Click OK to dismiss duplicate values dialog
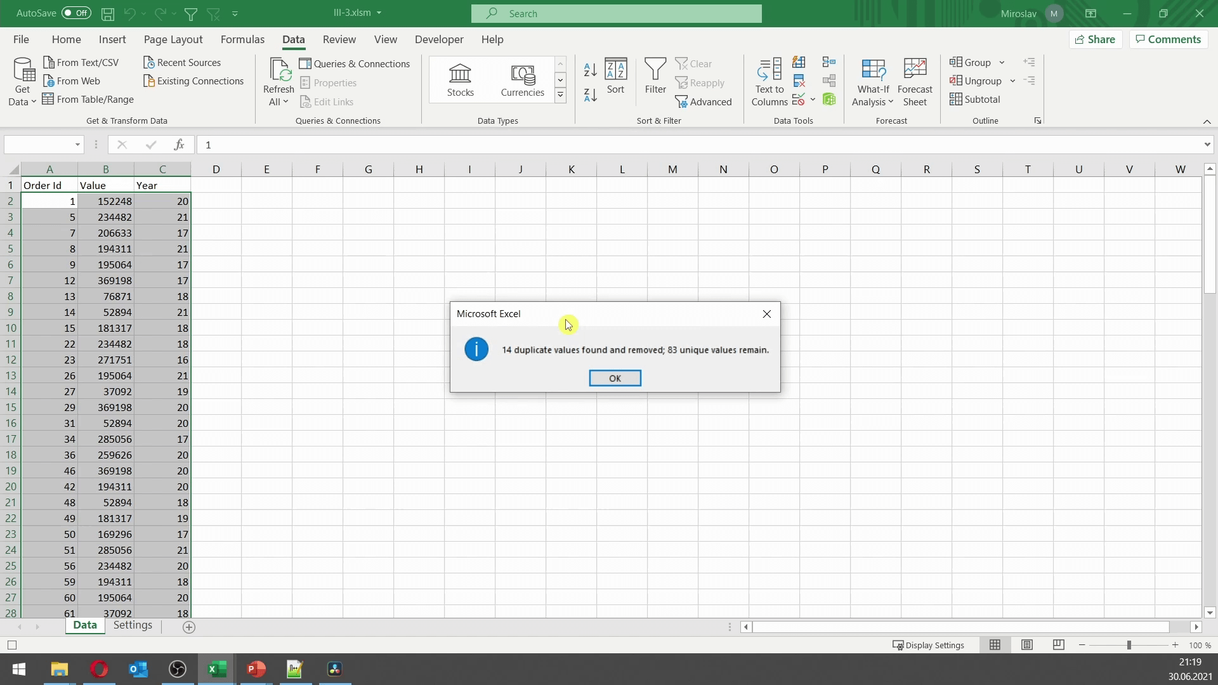 [615, 378]
